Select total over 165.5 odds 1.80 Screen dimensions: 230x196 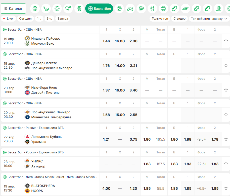[x=174, y=139]
